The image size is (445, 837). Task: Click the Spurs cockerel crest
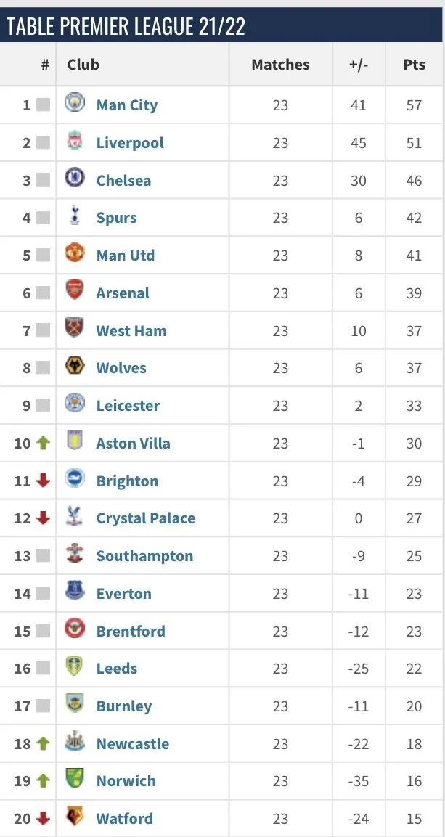click(75, 216)
